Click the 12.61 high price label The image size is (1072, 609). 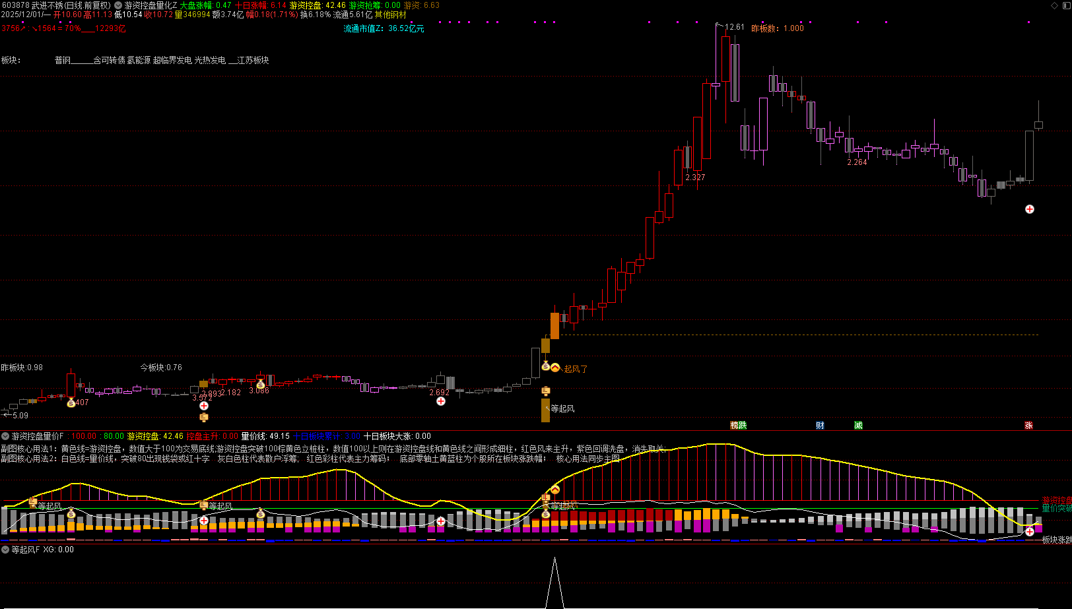click(x=734, y=28)
